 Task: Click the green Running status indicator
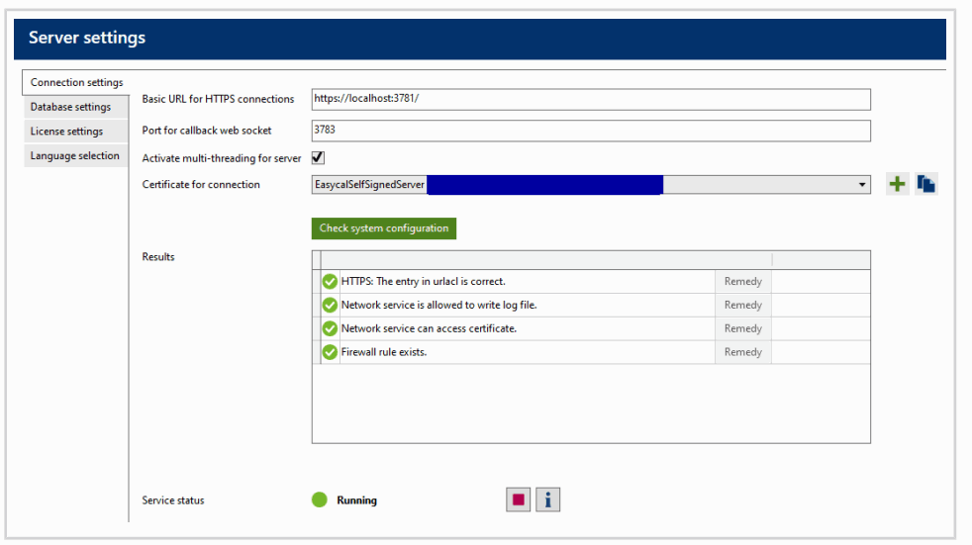pos(320,500)
